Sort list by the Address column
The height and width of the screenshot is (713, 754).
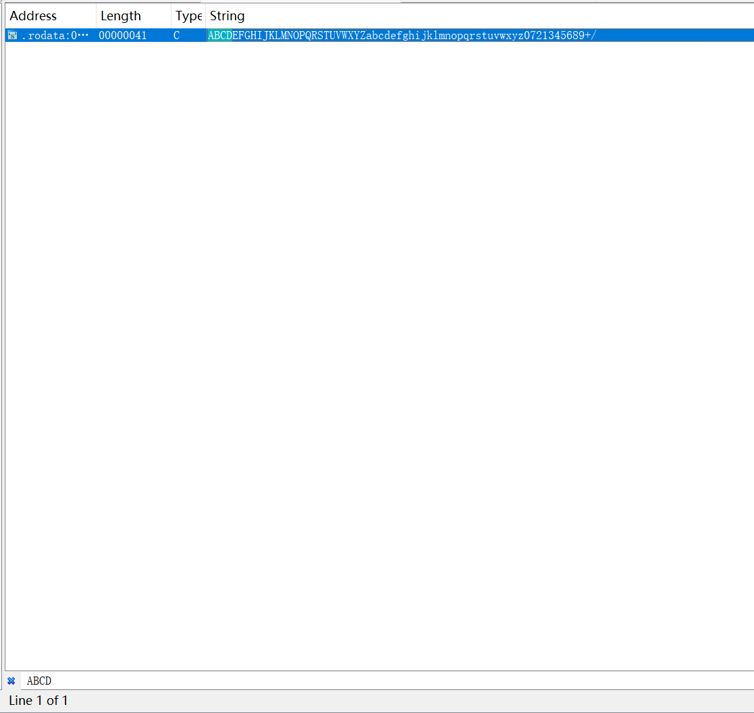pyautogui.click(x=34, y=16)
